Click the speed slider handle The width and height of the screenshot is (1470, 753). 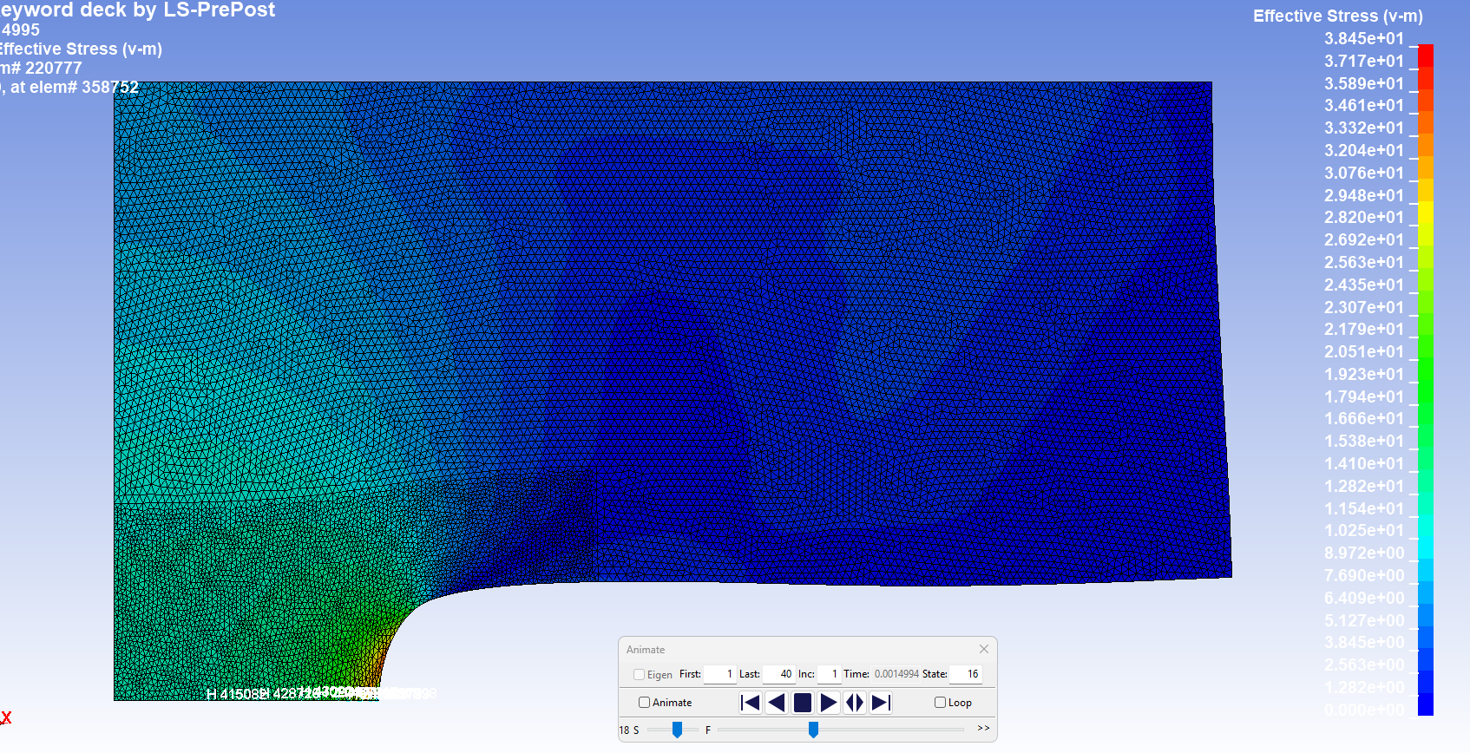[677, 730]
